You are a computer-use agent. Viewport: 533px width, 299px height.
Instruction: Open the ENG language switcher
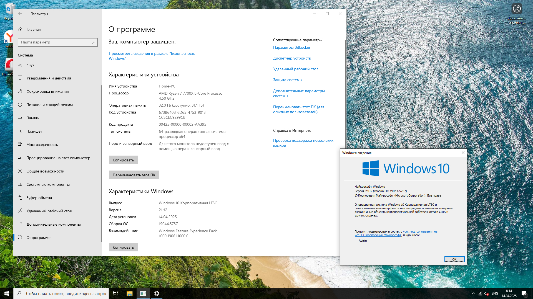point(495,293)
